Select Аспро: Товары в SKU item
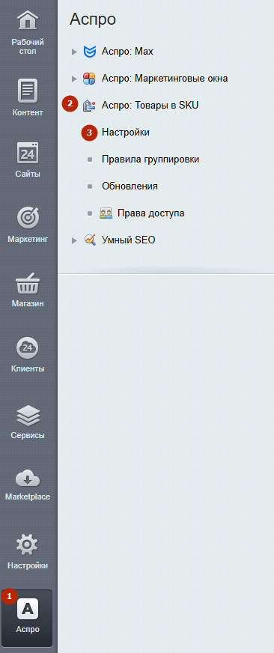274x653 pixels. [150, 106]
